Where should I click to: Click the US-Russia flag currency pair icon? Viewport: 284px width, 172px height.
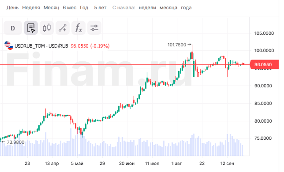coord(9,46)
